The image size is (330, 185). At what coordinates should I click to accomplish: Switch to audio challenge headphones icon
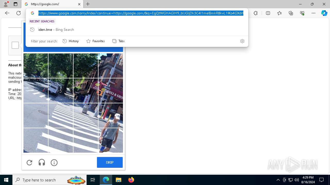click(42, 162)
